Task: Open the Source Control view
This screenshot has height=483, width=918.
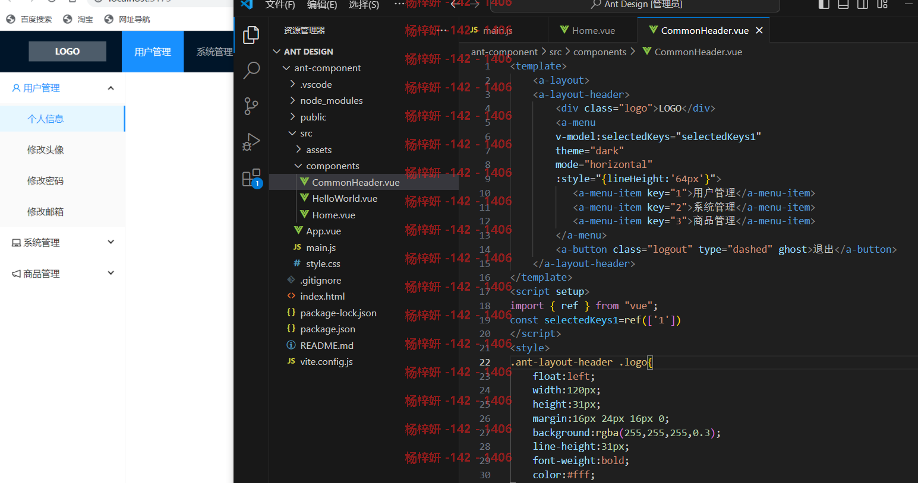Action: pyautogui.click(x=251, y=106)
